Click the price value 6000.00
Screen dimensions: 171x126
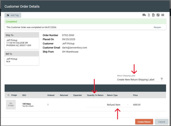tap(137, 105)
